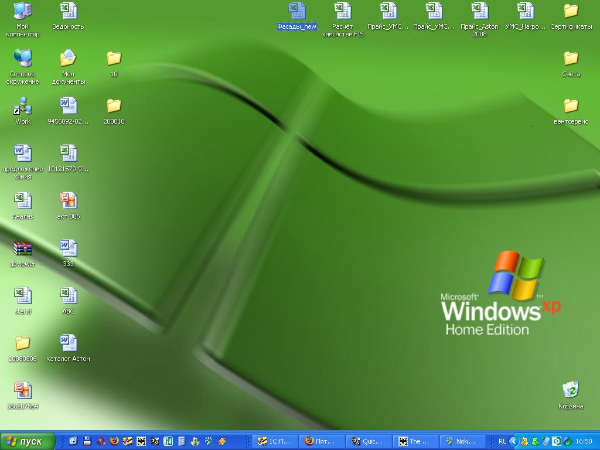Click Show Desktop in Quick Launch
The height and width of the screenshot is (450, 600).
coord(73,441)
